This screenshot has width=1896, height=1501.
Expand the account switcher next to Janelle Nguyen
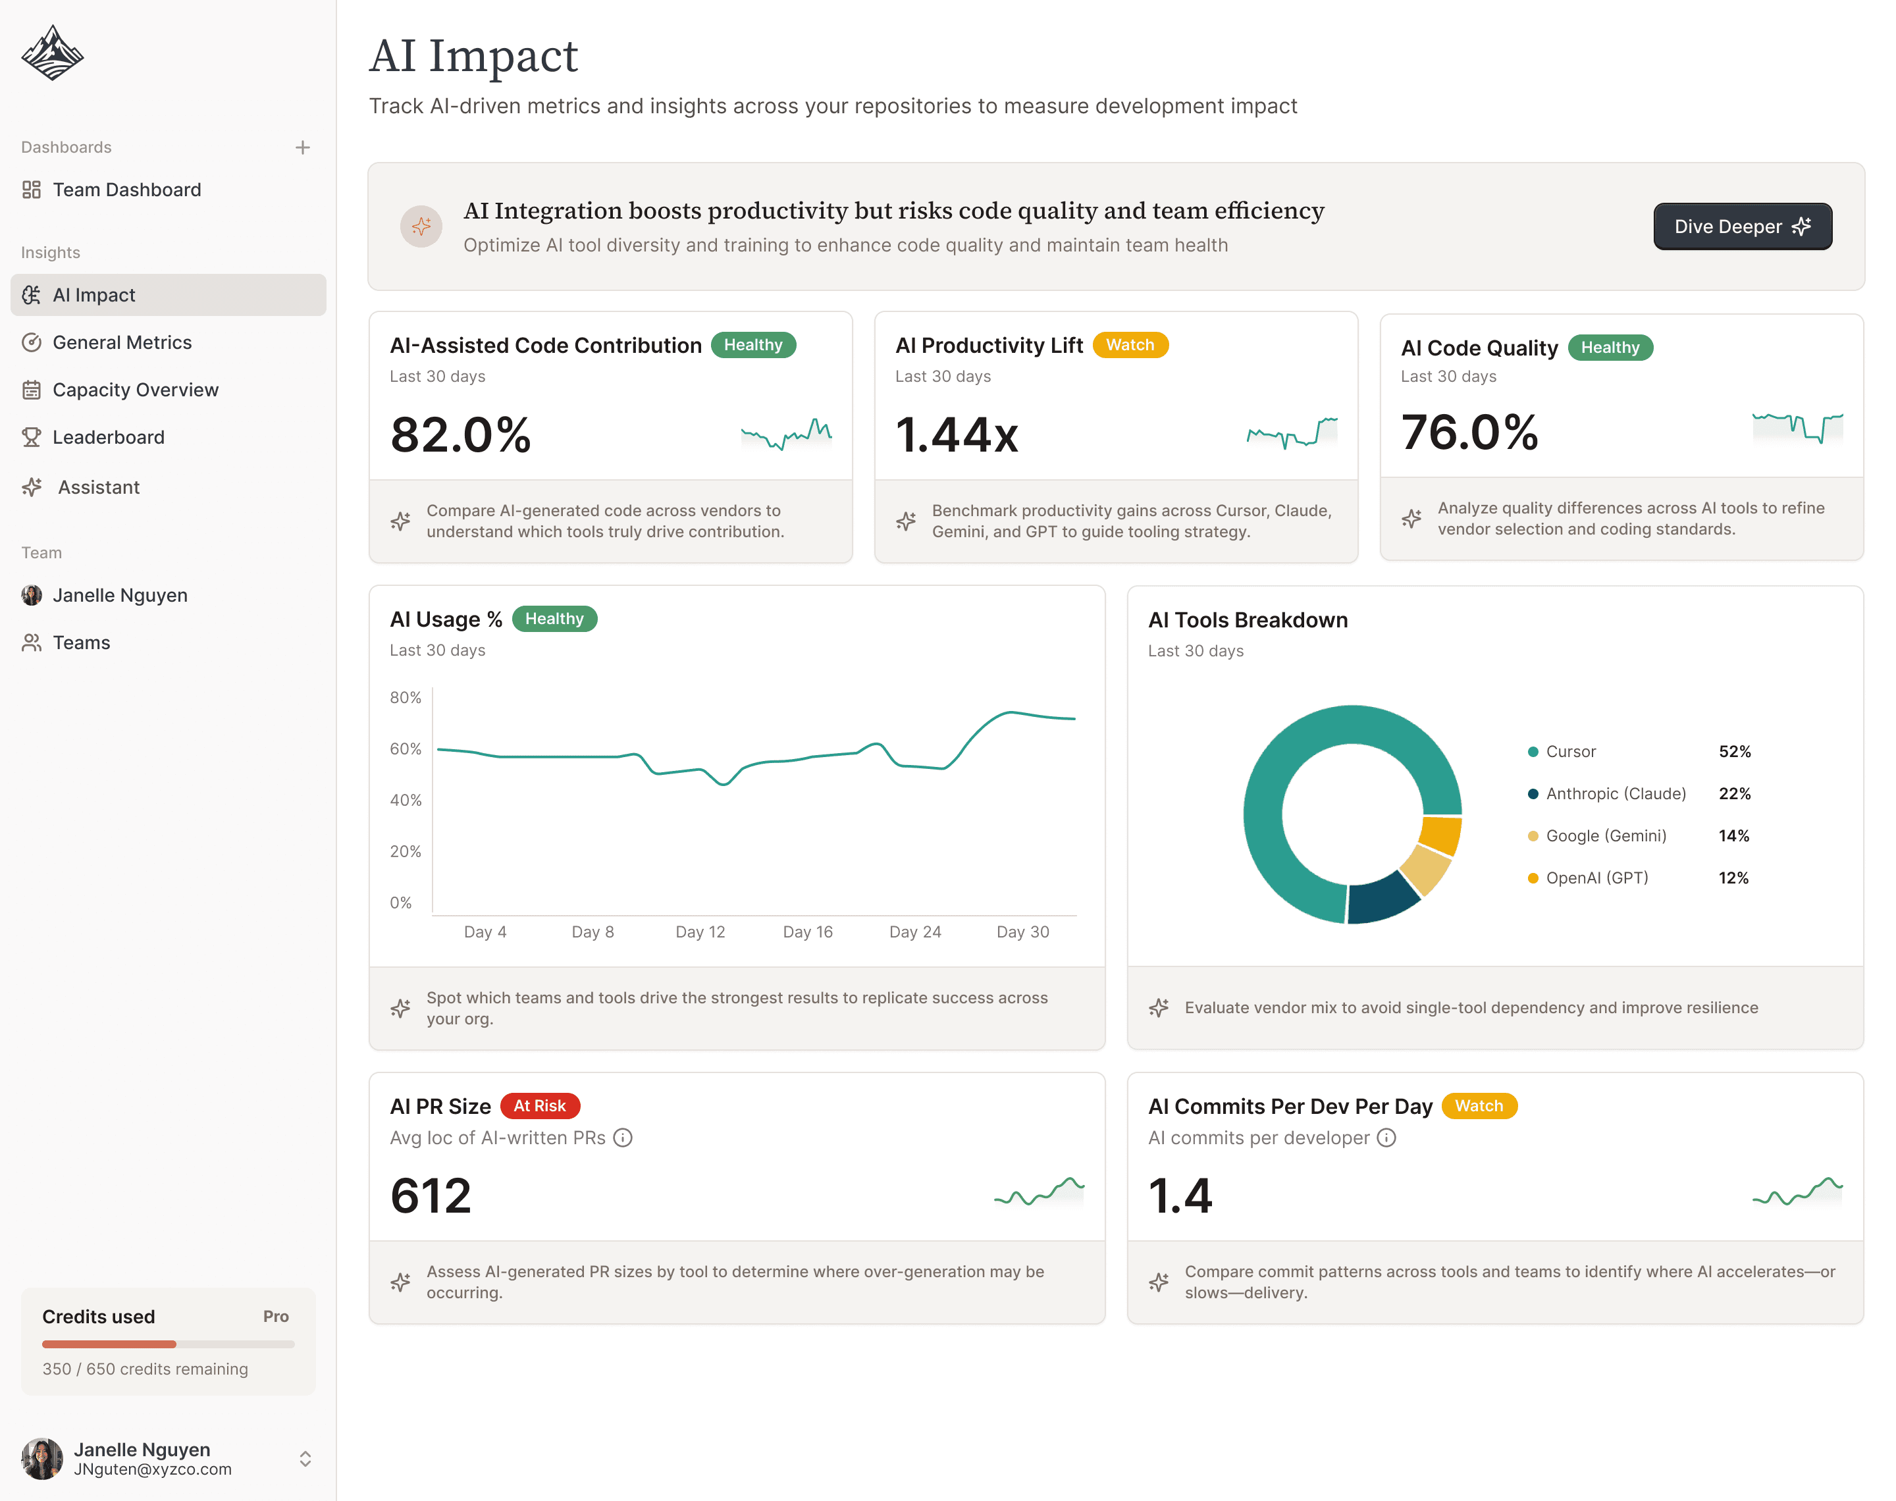point(305,1459)
